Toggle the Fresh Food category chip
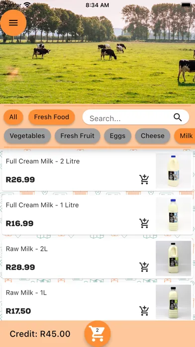This screenshot has width=195, height=347. [x=52, y=117]
